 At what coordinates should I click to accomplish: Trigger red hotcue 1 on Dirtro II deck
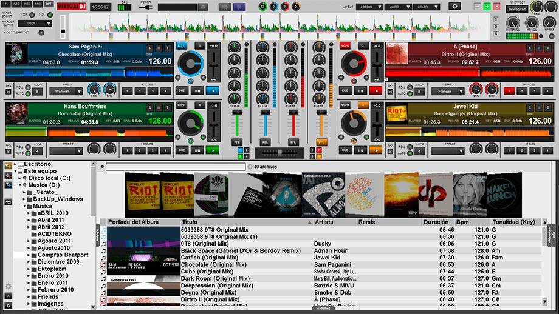coord(509,92)
